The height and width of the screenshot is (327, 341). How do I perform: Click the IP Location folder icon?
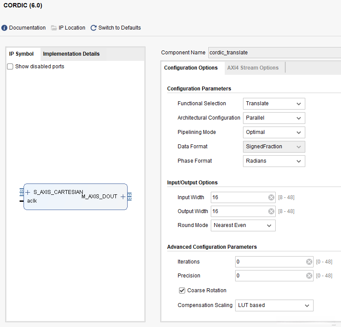click(54, 28)
